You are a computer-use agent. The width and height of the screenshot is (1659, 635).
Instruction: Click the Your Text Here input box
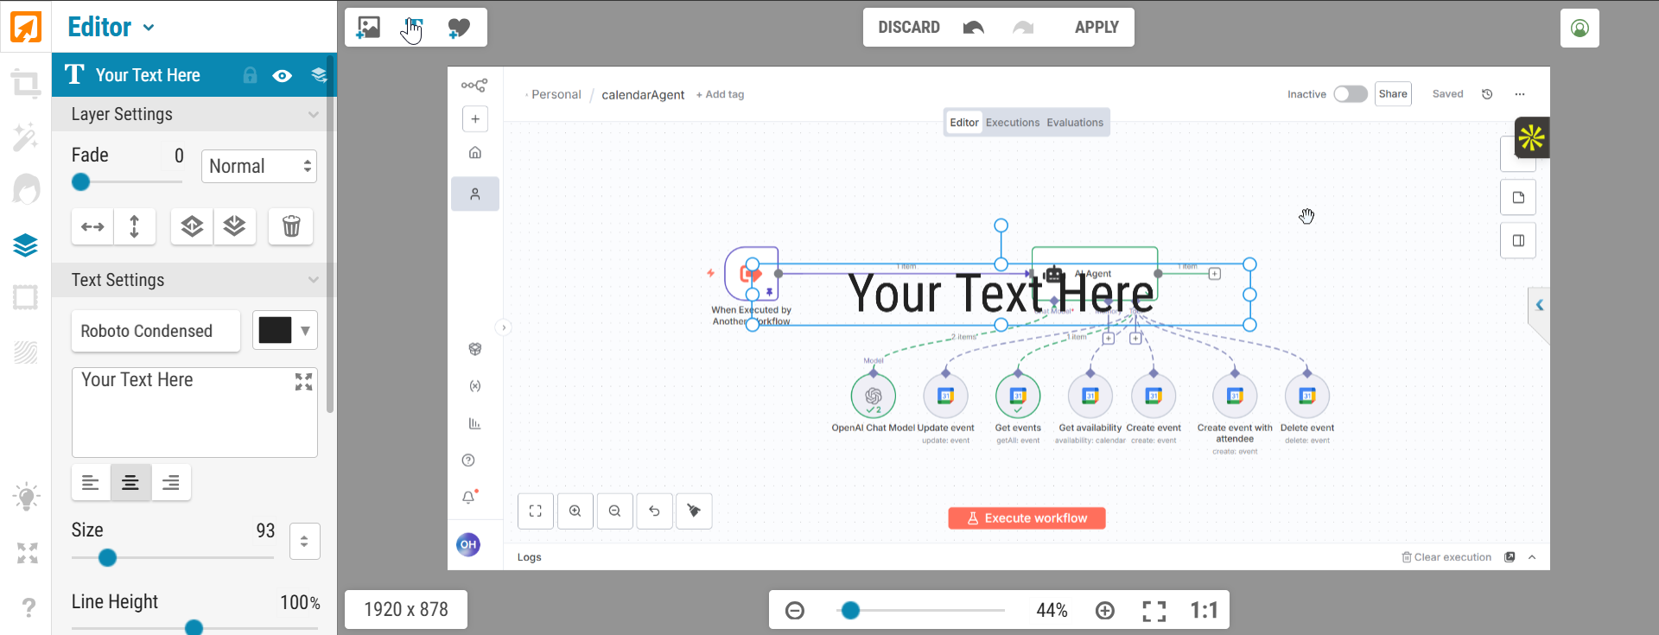tap(194, 412)
